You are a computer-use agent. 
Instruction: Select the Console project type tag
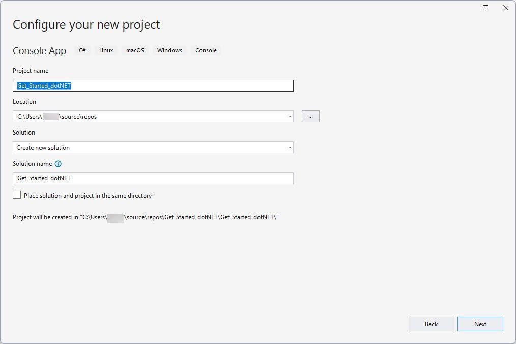206,50
